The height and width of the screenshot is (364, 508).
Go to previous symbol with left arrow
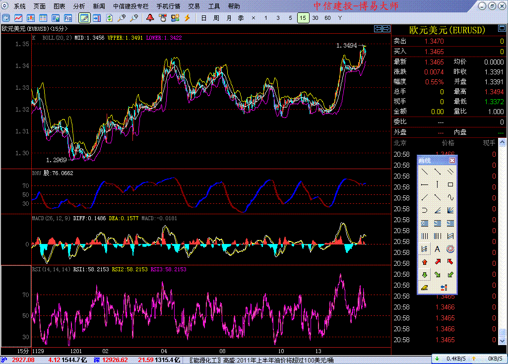coord(378,29)
